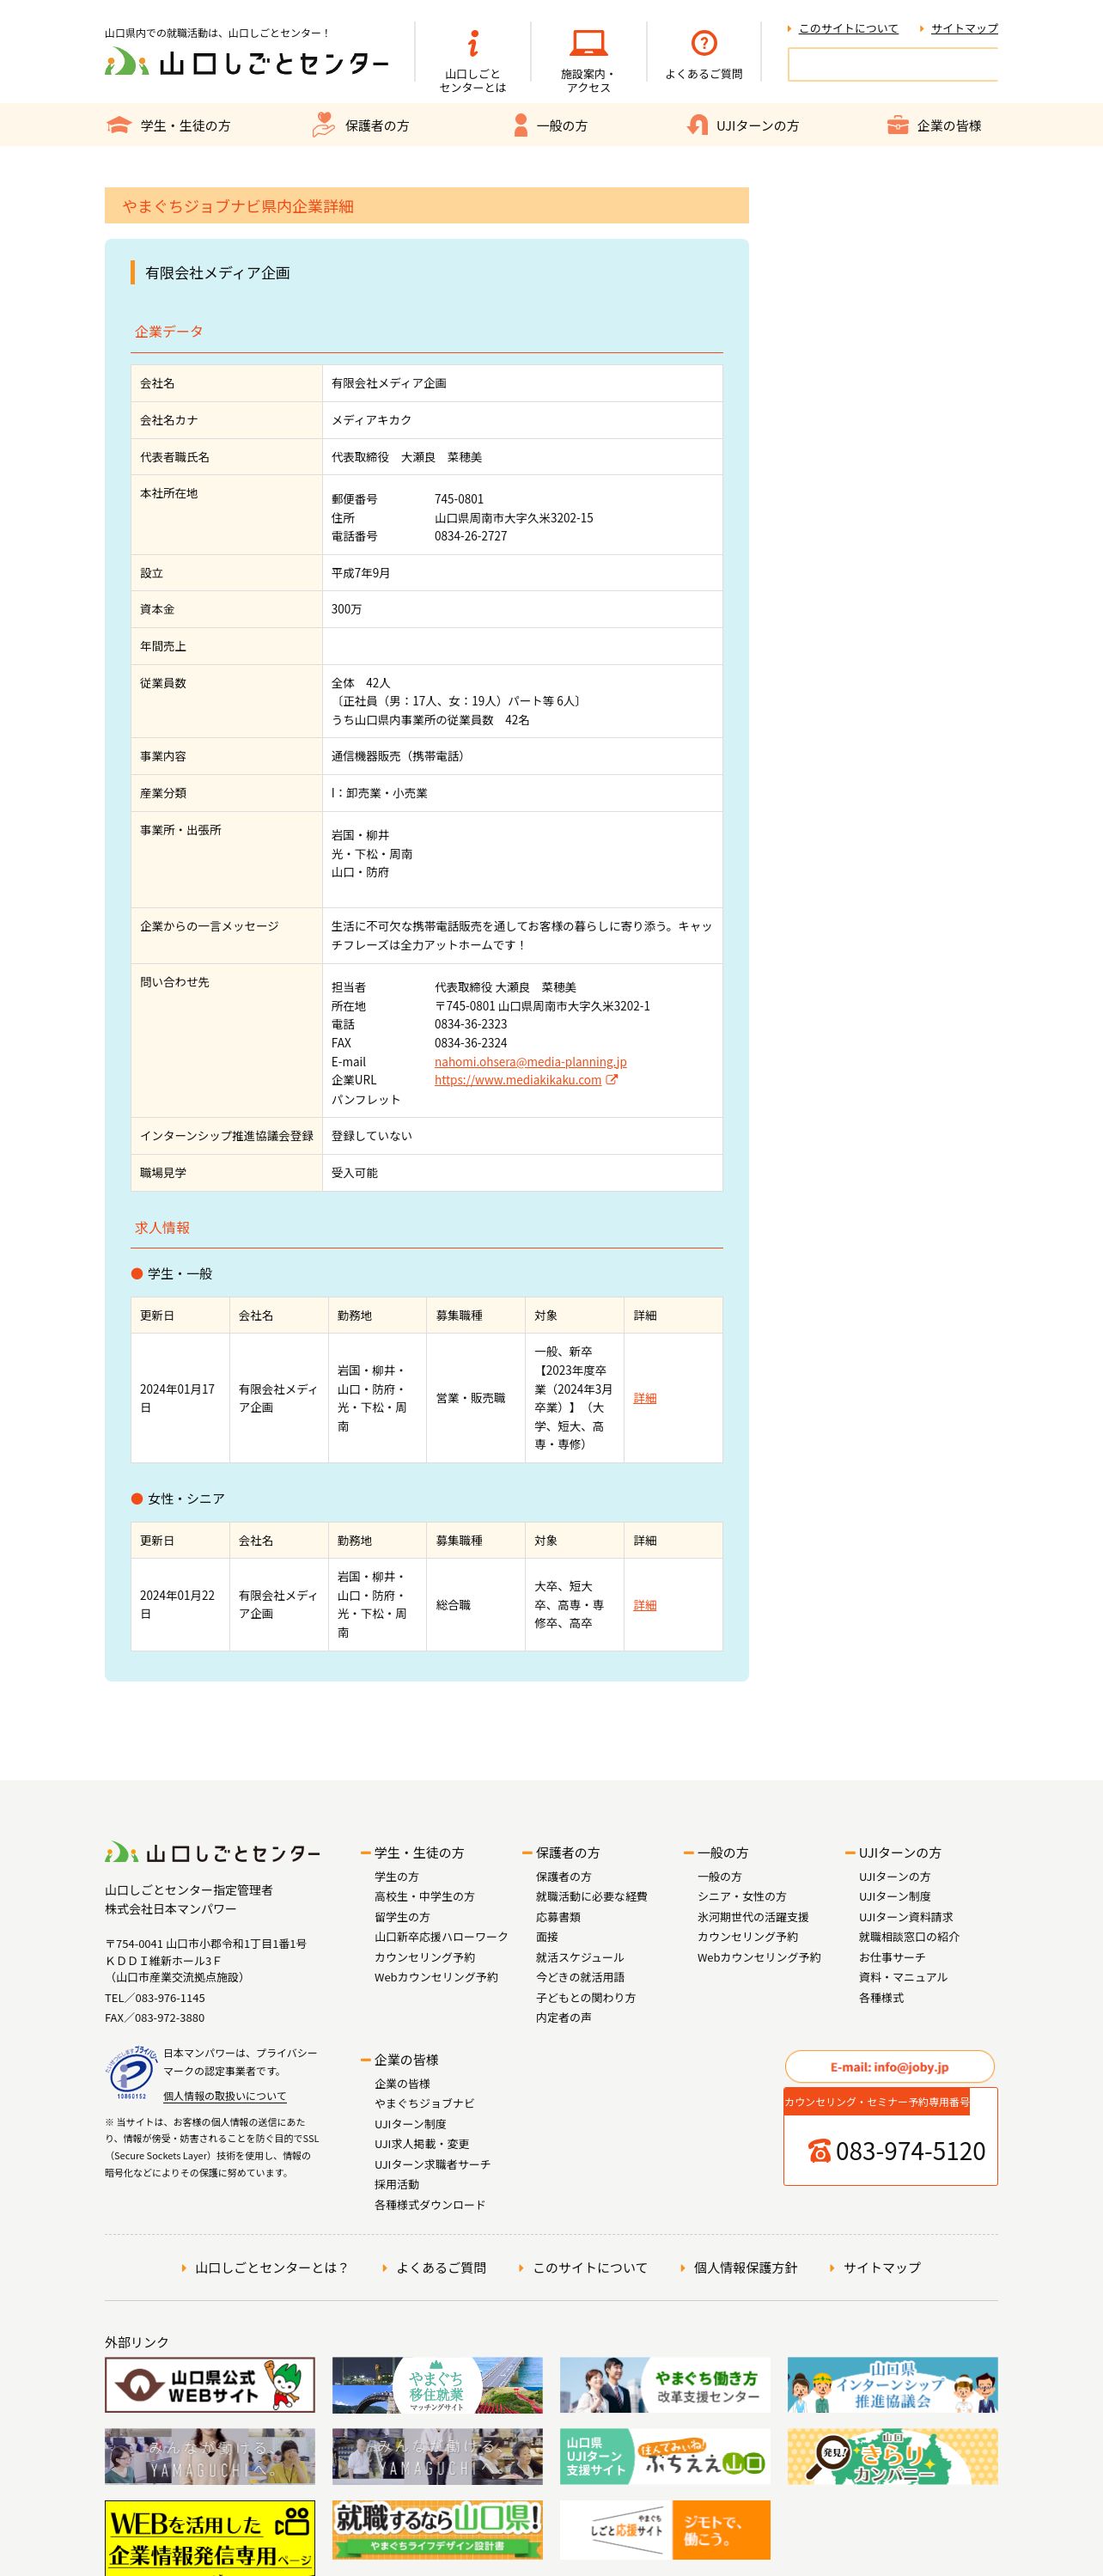This screenshot has height=2576, width=1103.
Task: Open the サイトマップ header link
Action: pos(964,28)
